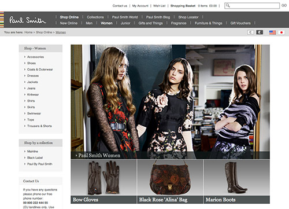
Task: Open Gift Vouchers sub-navigation item
Action: click(240, 23)
